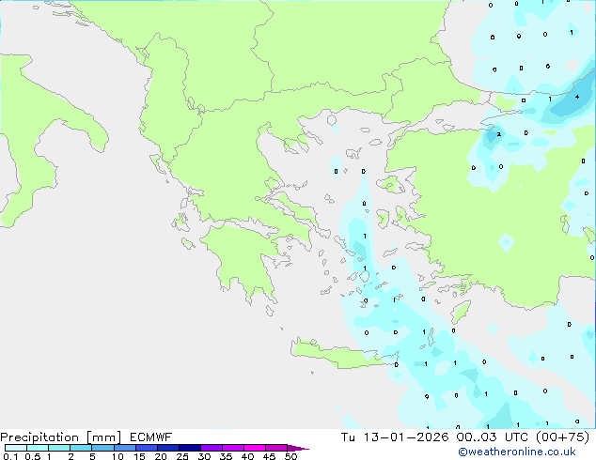Select the 5–10 mm legend swatch
The image size is (596, 460).
[x=102, y=448]
